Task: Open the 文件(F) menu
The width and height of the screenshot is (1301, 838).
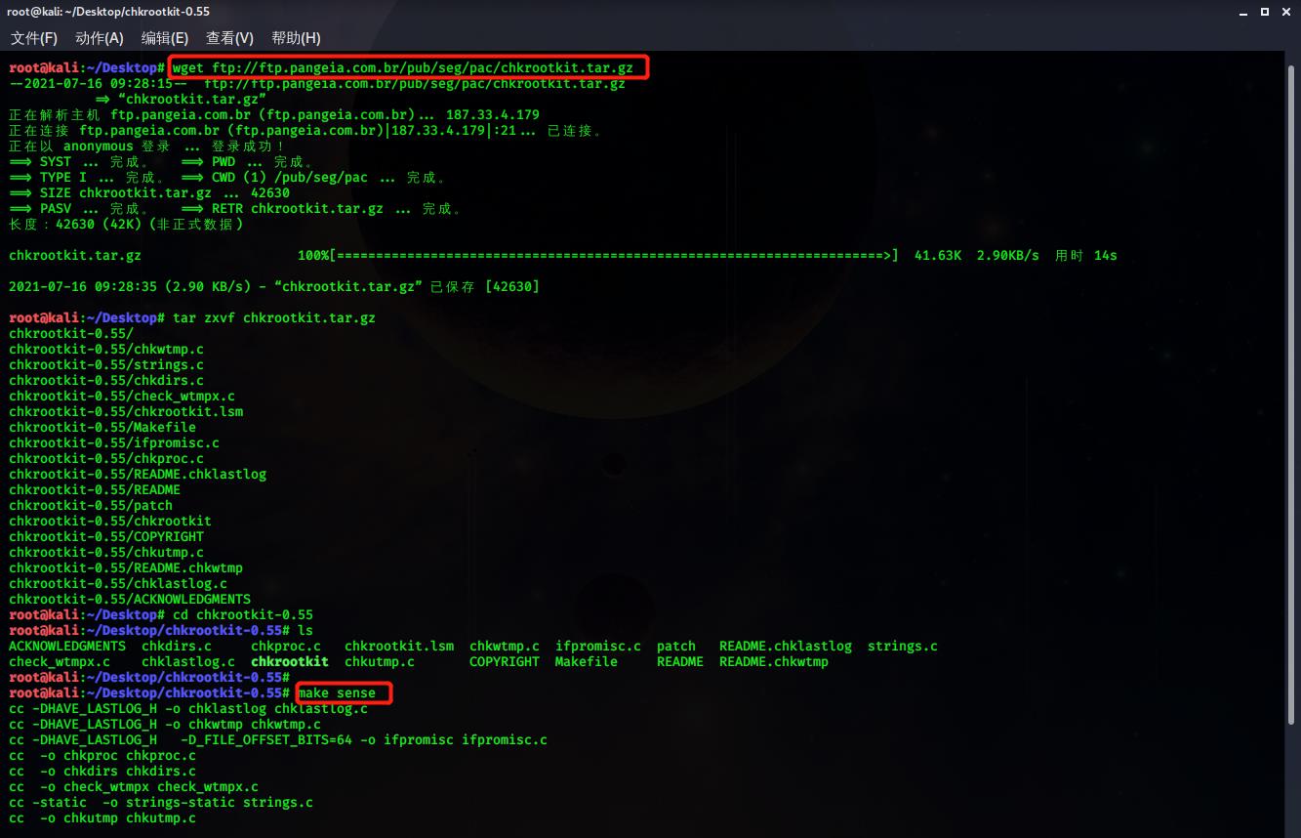Action: (34, 38)
